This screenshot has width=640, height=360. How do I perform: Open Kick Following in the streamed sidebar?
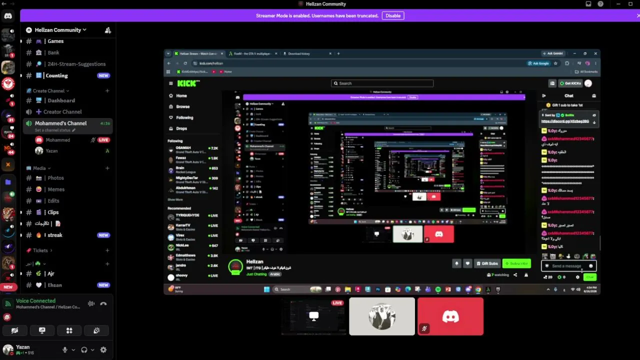(x=184, y=117)
